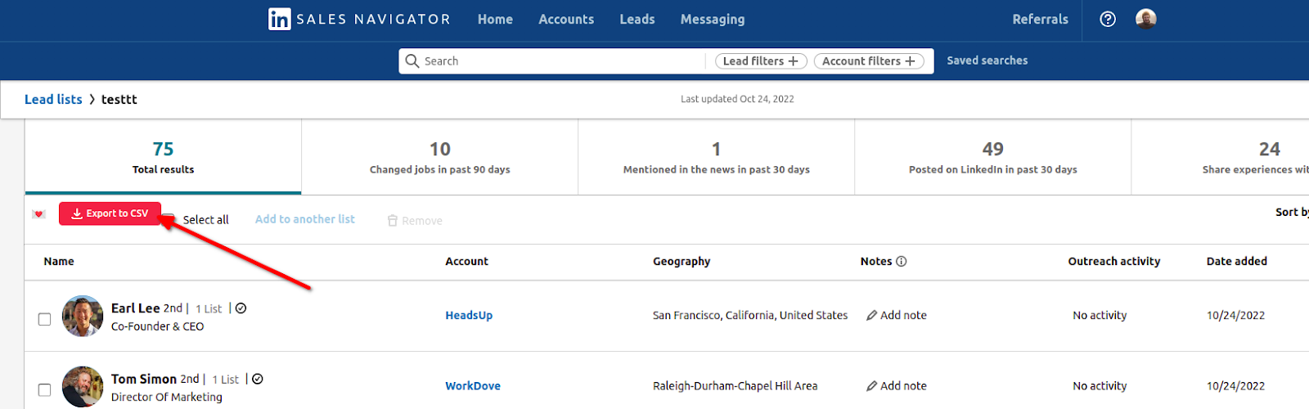Click Co-Founder & CEO title text
The image size is (1309, 409).
[x=158, y=326]
